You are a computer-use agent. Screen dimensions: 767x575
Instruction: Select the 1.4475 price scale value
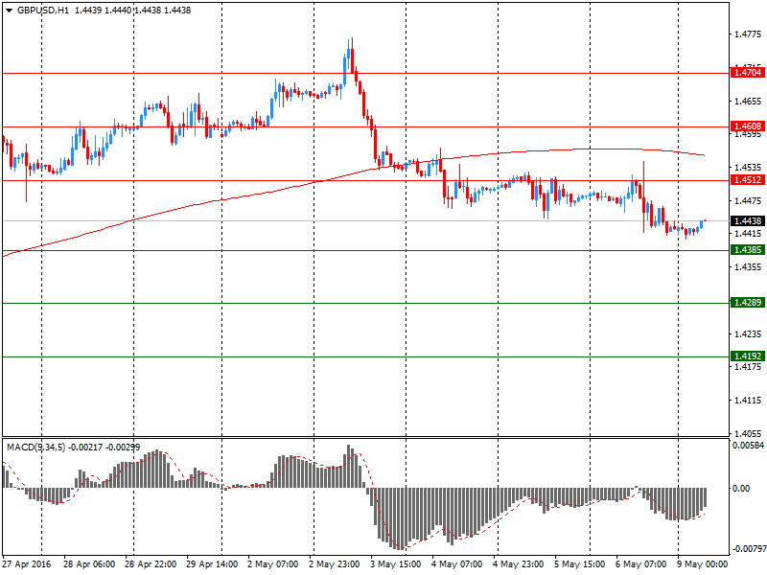(x=748, y=200)
